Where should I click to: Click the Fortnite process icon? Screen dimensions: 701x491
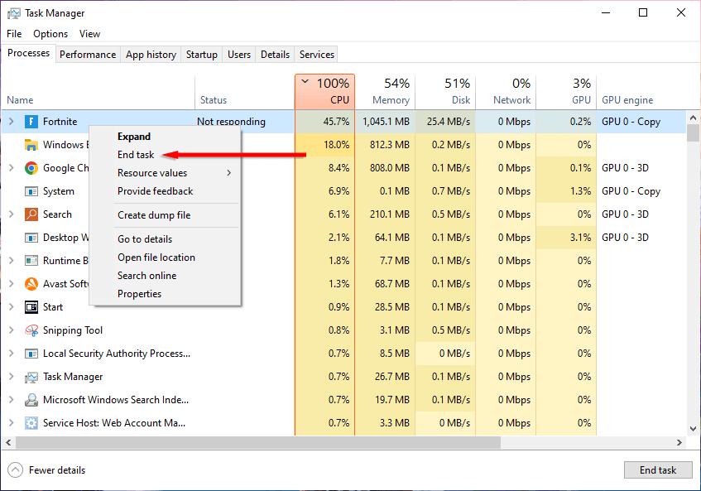point(31,122)
